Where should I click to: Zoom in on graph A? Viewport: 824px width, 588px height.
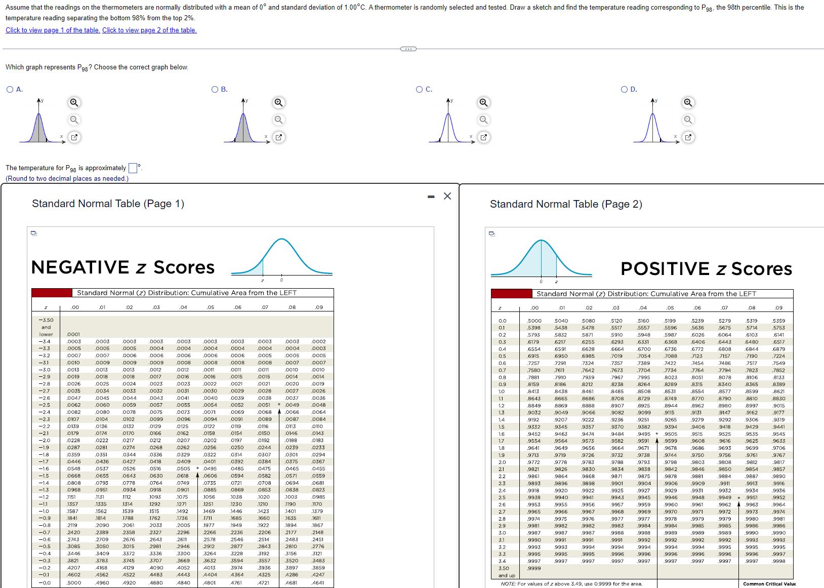tap(74, 102)
